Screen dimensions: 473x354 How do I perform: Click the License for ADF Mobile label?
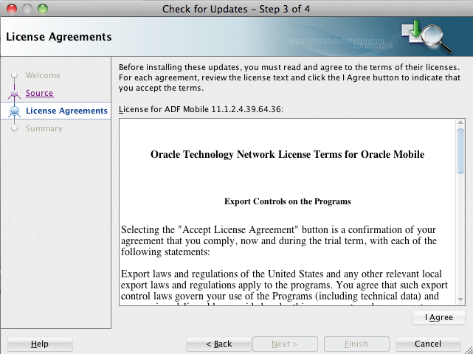(x=201, y=109)
